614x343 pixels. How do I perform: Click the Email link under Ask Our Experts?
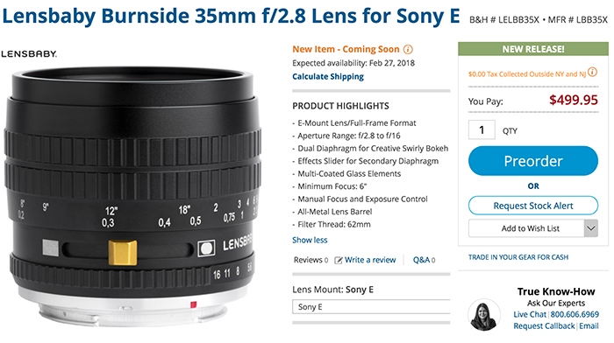(x=589, y=326)
